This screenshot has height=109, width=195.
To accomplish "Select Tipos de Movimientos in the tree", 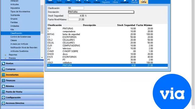I will click(x=20, y=12).
